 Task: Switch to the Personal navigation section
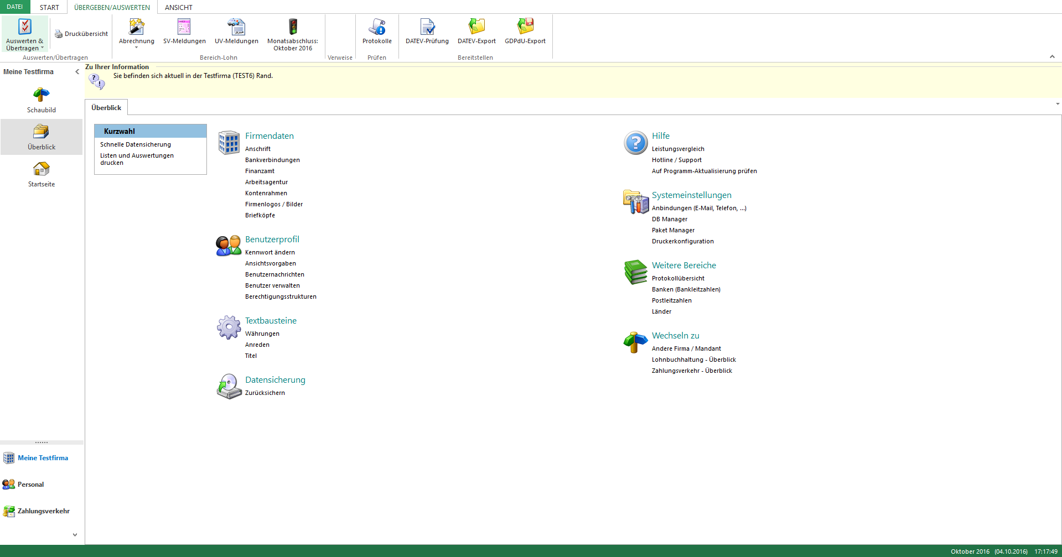(x=30, y=485)
